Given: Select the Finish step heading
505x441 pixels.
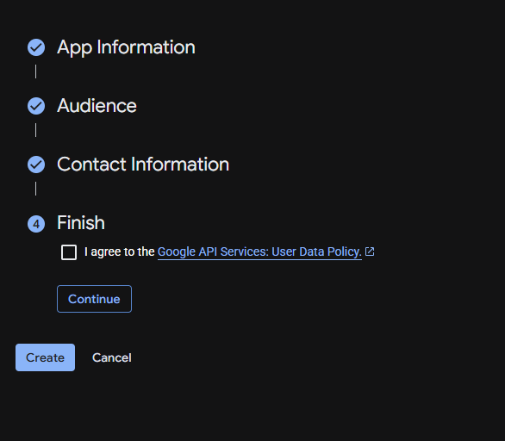Looking at the screenshot, I should 81,223.
